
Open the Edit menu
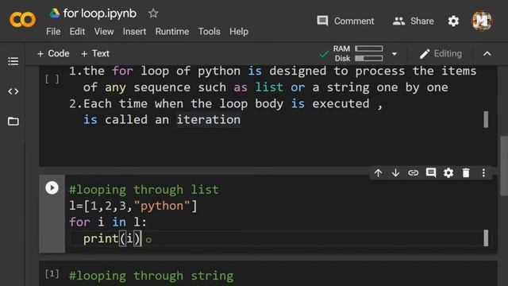77,32
